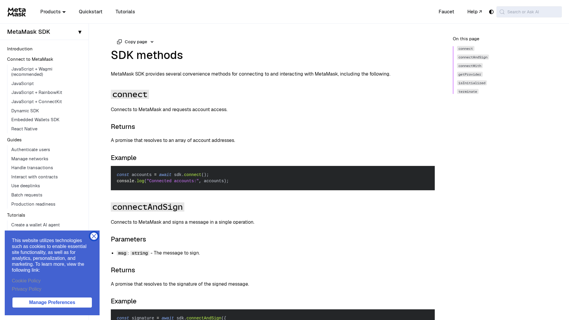Screen dimensions: 569x320
Task: Click the connectAndSign section heading
Action: tap(148, 207)
